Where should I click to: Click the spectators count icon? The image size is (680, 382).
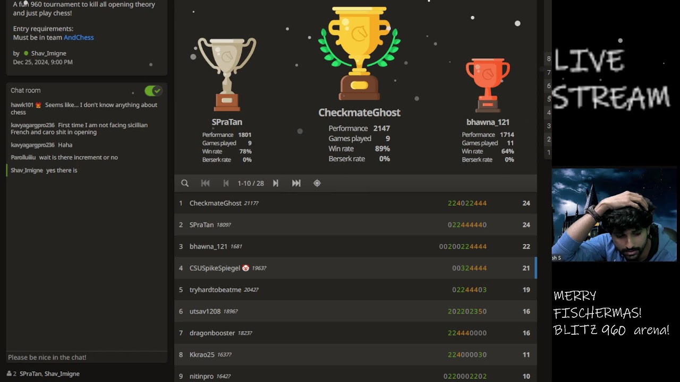pos(9,374)
